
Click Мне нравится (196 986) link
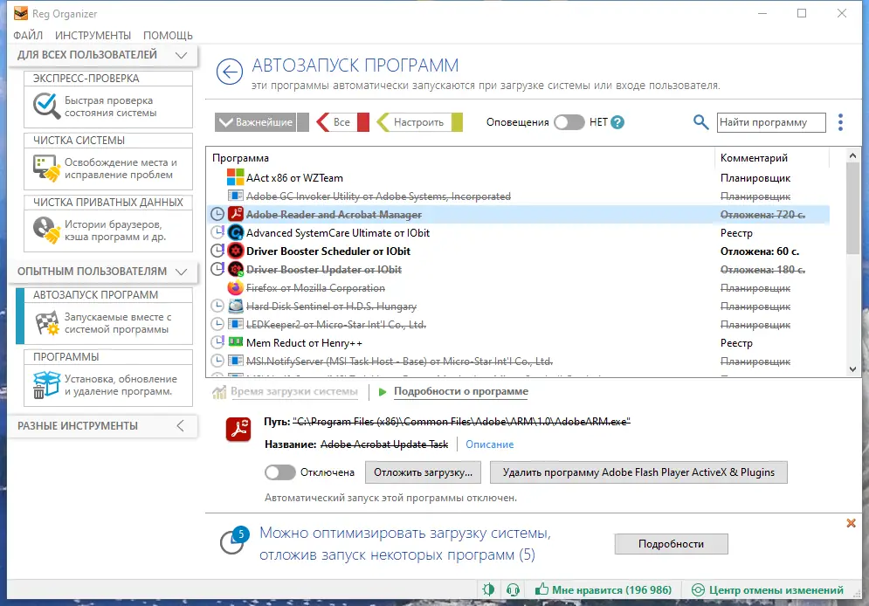tap(603, 590)
